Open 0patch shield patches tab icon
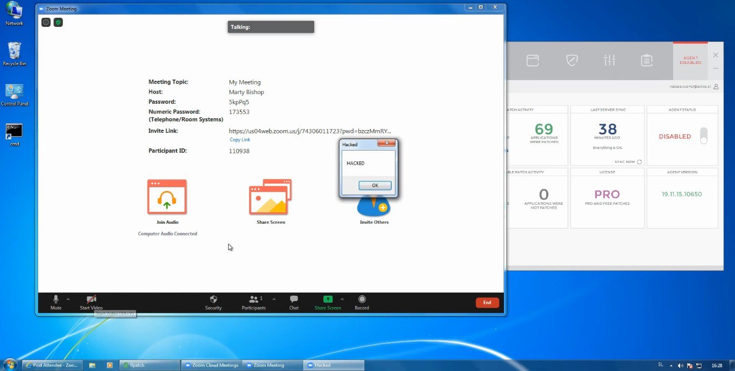This screenshot has height=371, width=735. point(571,61)
